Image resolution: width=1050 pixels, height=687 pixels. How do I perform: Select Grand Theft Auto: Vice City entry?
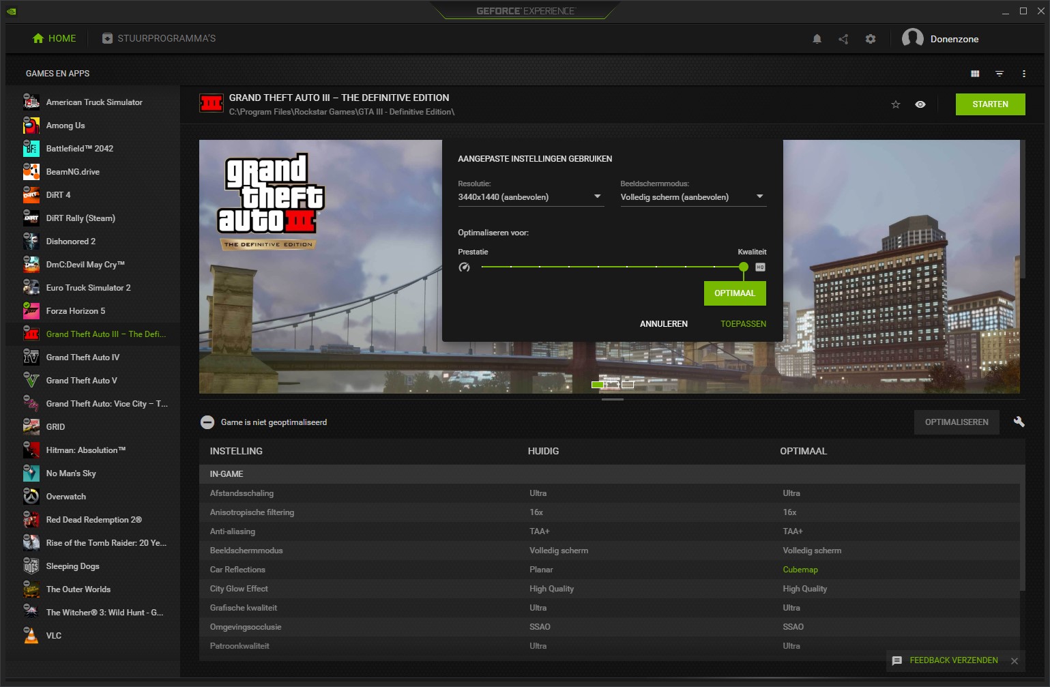click(93, 404)
